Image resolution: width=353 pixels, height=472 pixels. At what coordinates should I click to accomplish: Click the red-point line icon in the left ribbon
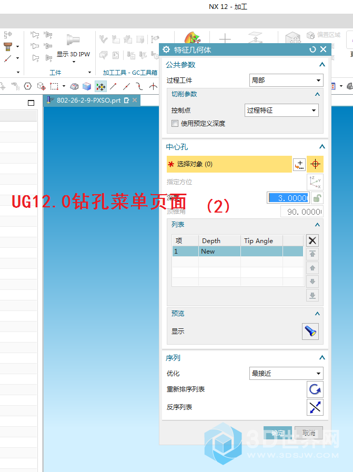(x=8, y=58)
